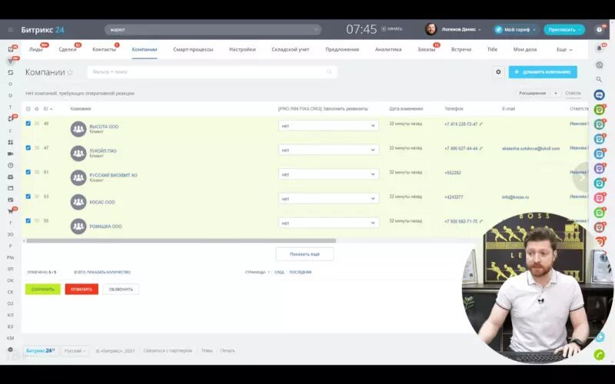615x384 pixels.
Task: Open the notifications bell in the right sidebar
Action: pyautogui.click(x=600, y=48)
